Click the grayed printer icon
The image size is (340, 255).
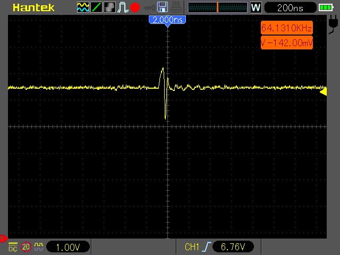click(176, 7)
